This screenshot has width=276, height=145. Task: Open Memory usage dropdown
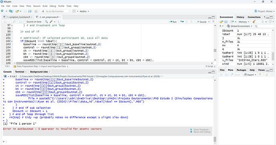tap(244, 22)
